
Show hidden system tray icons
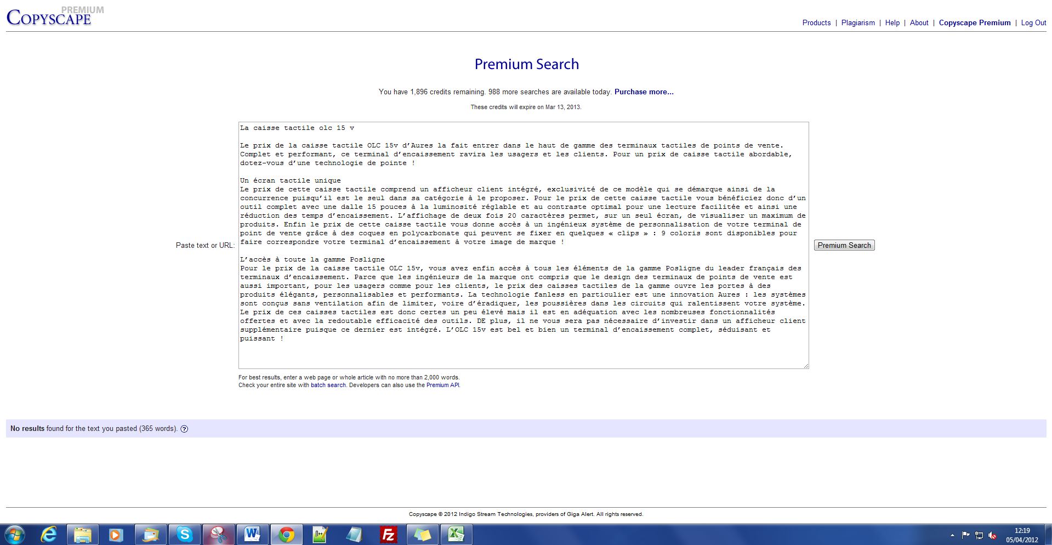[952, 535]
